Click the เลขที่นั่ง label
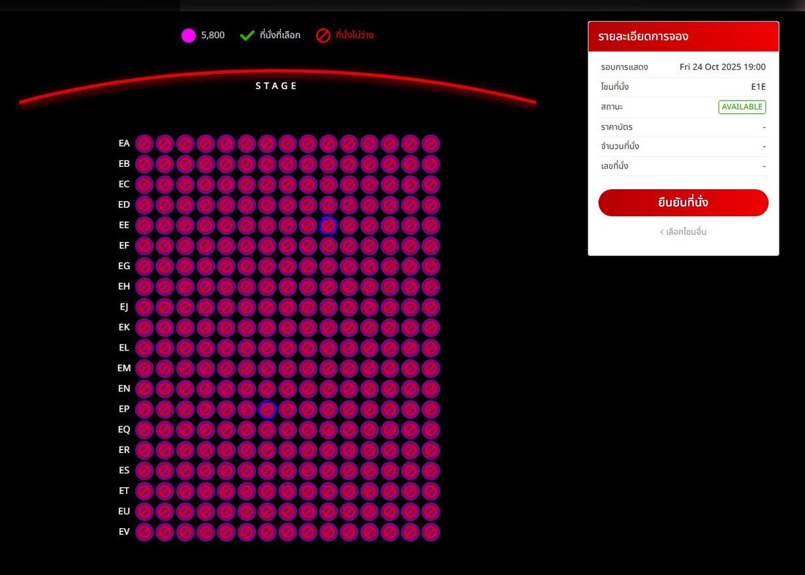The width and height of the screenshot is (805, 575). pos(614,166)
